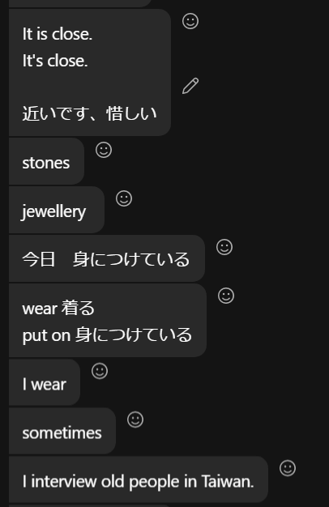Click the "wear 着る" text line
This screenshot has height=507, width=329.
click(58, 308)
